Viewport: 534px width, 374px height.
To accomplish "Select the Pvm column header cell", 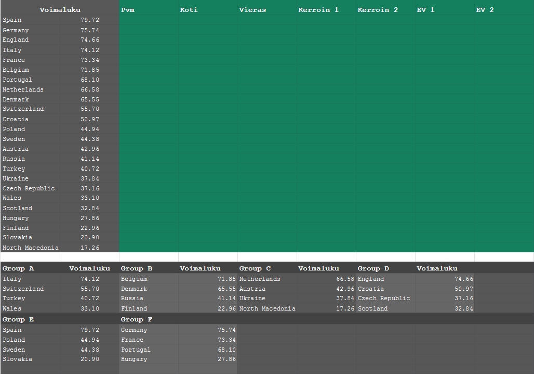I will point(148,10).
